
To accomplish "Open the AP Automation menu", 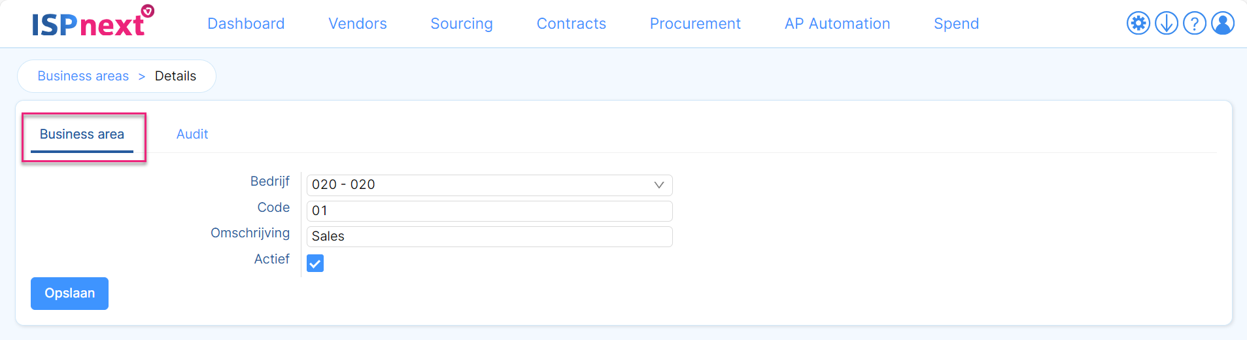I will tap(838, 24).
